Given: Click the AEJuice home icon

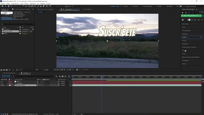Looking at the screenshot, I should click(182, 13).
